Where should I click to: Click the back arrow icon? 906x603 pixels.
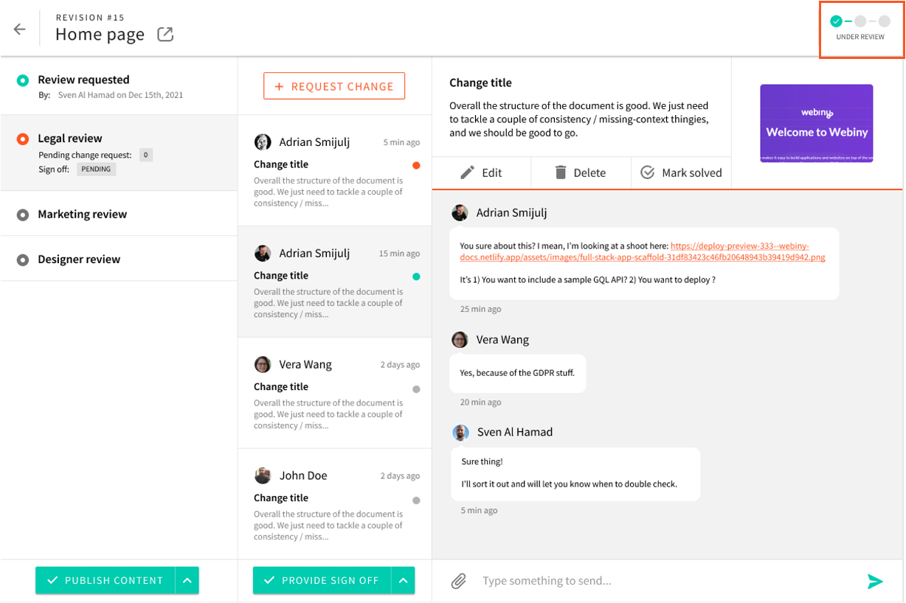(20, 29)
